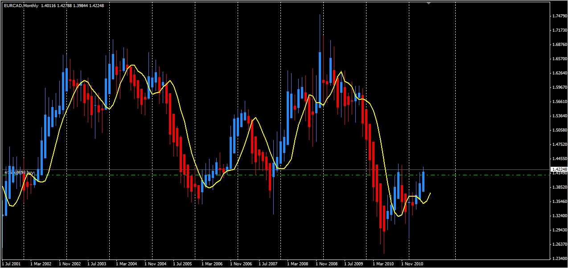Click the 1 Mar 2004 date label
The height and width of the screenshot is (268, 568).
pos(127,264)
